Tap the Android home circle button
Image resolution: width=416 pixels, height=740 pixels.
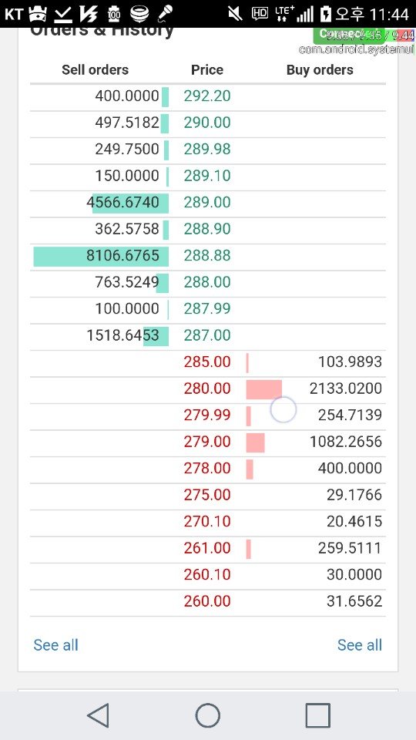tap(207, 715)
